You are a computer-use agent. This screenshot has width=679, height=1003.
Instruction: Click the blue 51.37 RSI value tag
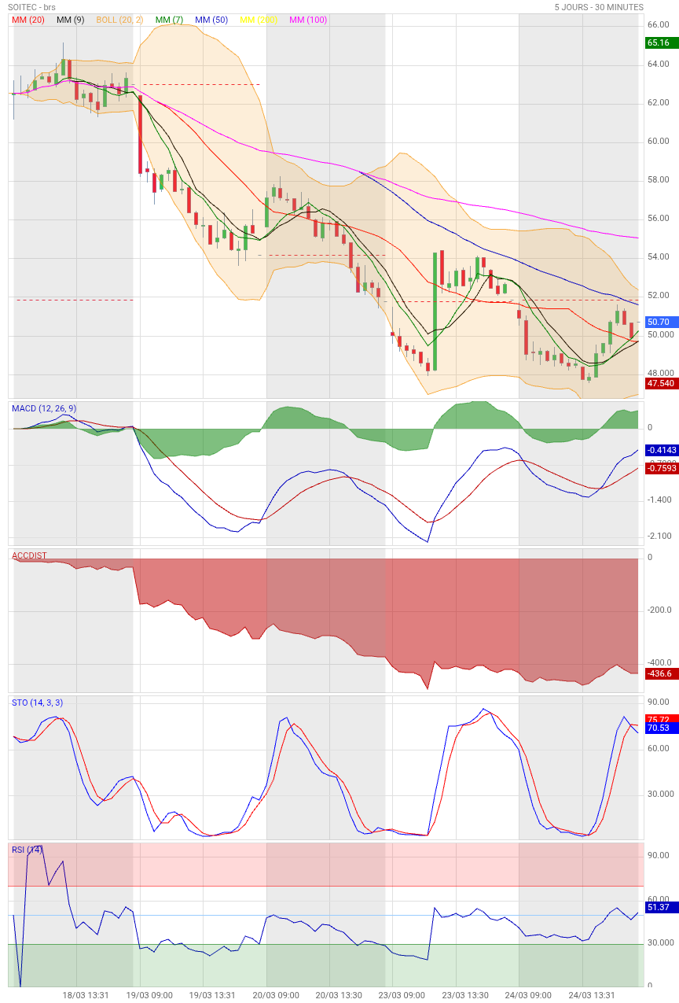662,908
